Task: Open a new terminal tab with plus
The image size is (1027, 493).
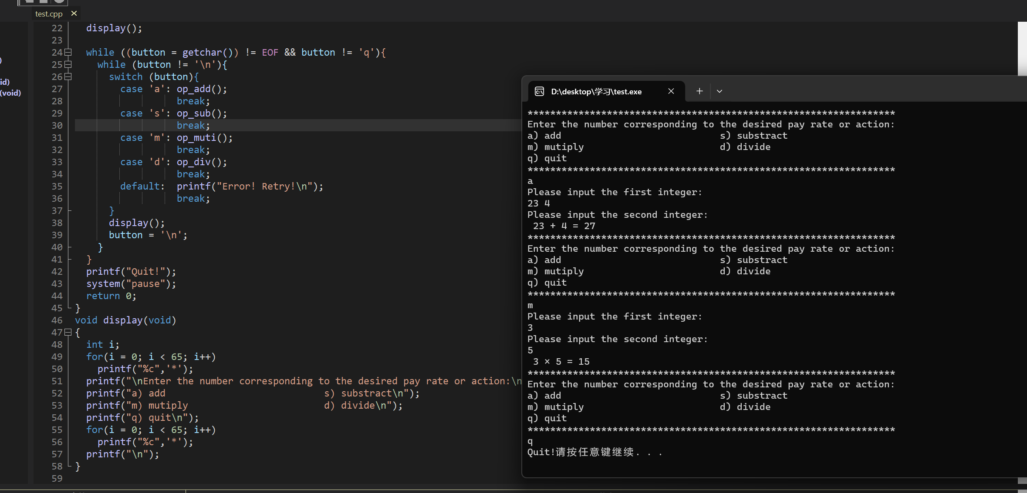Action: (x=699, y=91)
